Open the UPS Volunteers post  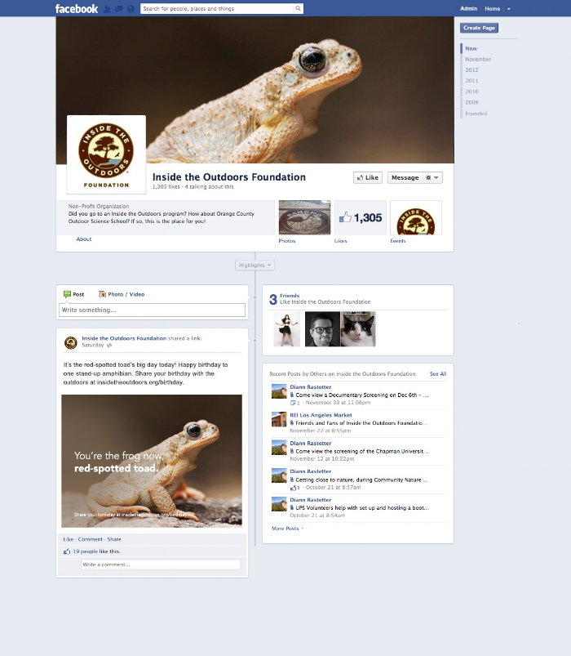point(361,508)
